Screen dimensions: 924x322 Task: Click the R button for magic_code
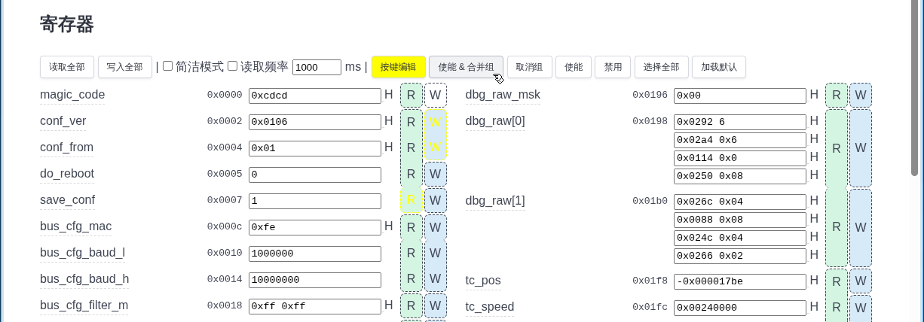[411, 96]
